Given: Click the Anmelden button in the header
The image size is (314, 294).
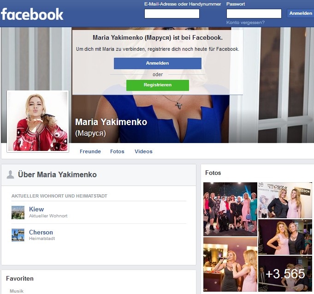Looking at the screenshot, I should 300,13.
